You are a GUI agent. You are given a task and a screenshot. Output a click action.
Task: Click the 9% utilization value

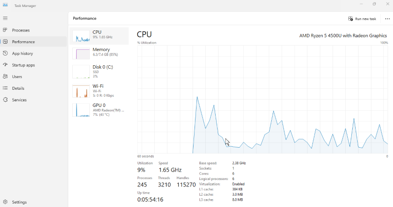(141, 170)
